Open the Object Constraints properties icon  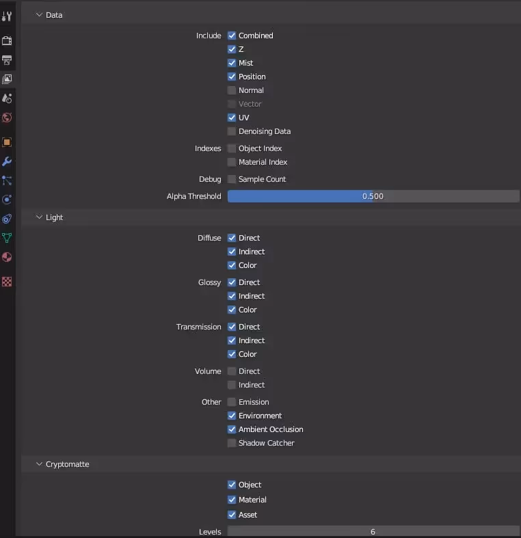[7, 219]
